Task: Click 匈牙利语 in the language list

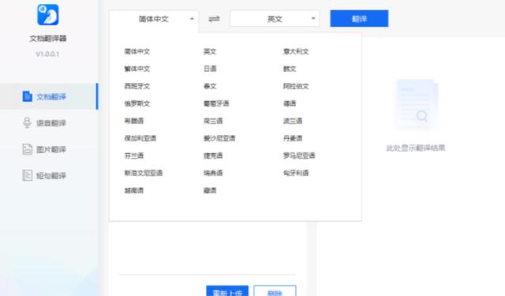Action: click(x=296, y=174)
